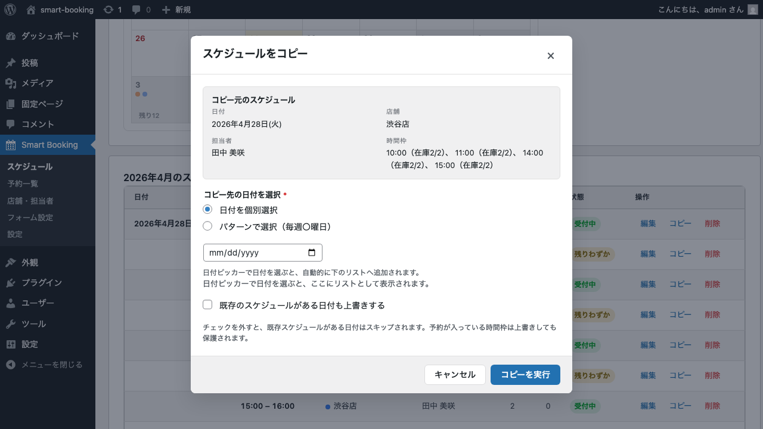Open Smart Booking menu in sidebar
Screen dimensions: 763x429
point(48,145)
